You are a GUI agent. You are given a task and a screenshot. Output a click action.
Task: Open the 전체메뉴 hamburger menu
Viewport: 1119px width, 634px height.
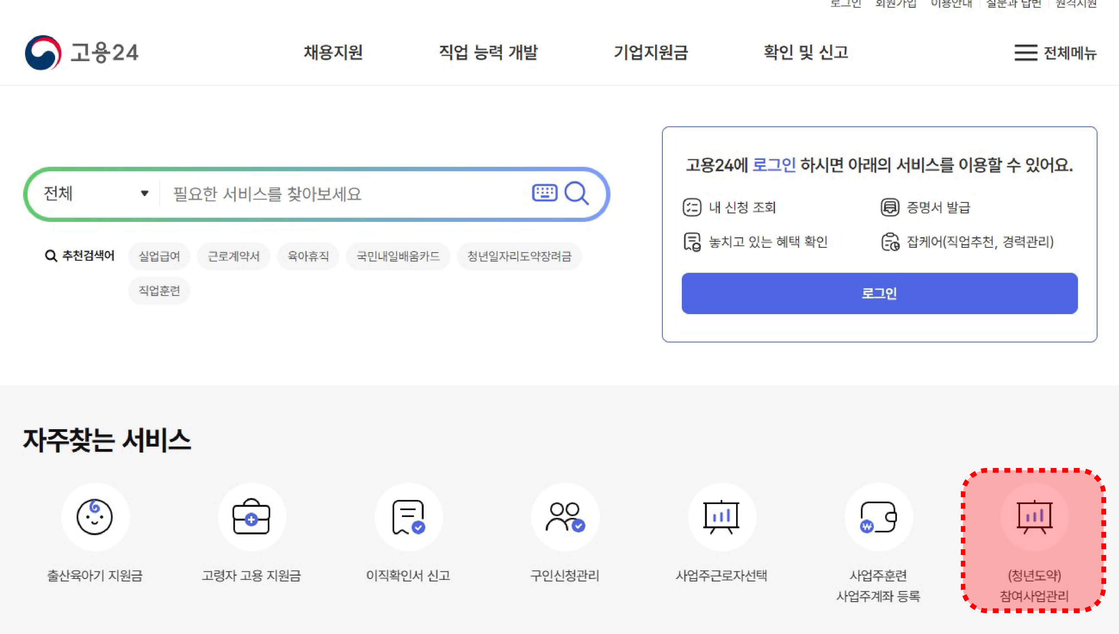pyautogui.click(x=1055, y=53)
